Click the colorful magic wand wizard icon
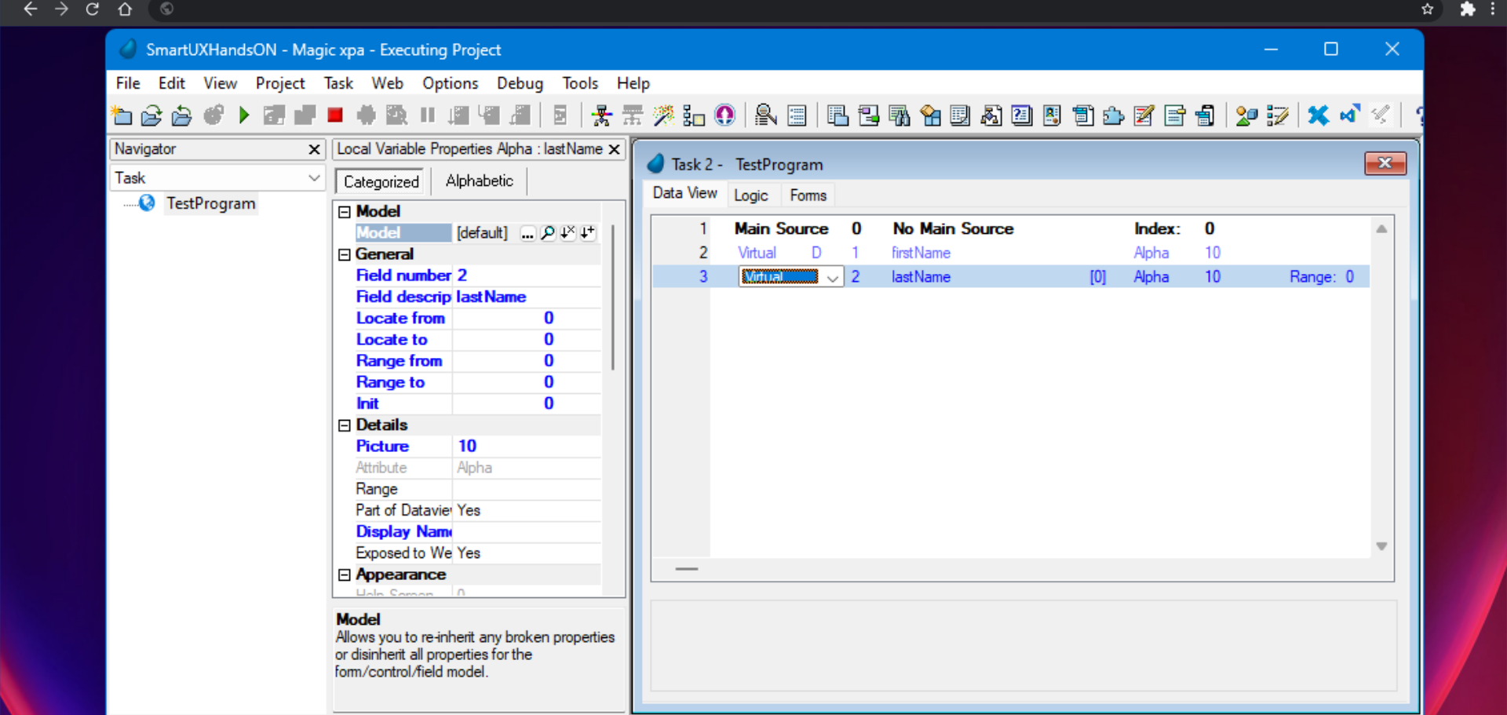The image size is (1507, 715). pyautogui.click(x=663, y=116)
